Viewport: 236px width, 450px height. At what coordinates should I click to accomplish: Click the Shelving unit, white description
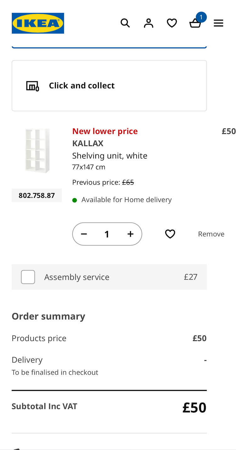pos(110,156)
